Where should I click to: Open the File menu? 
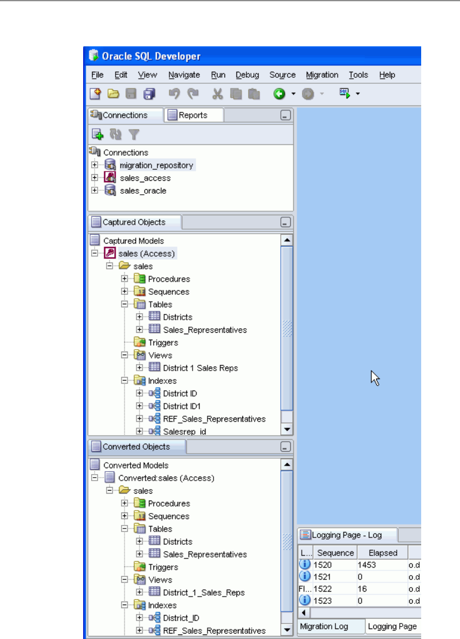pos(98,75)
